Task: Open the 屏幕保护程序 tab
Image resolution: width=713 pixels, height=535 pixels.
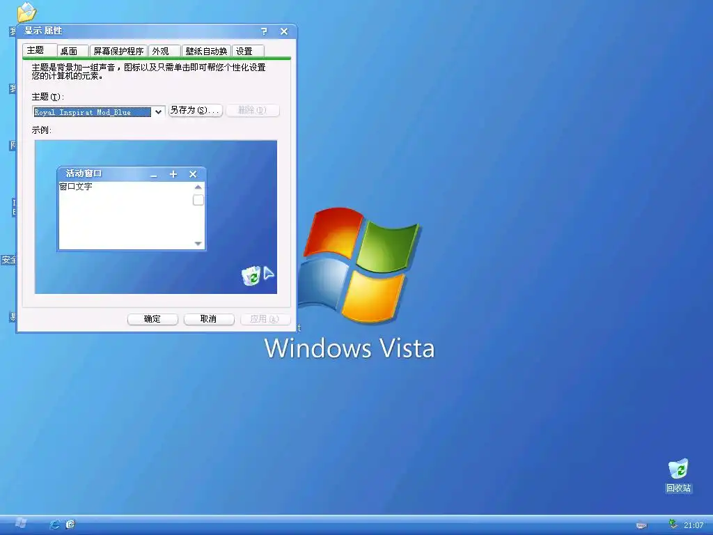Action: (118, 51)
